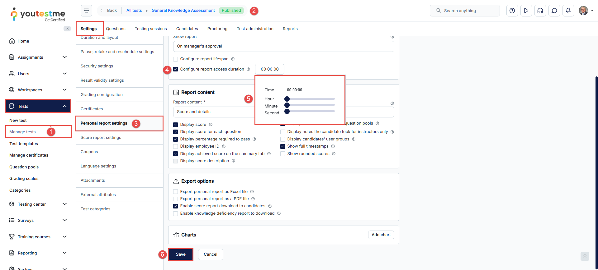This screenshot has width=598, height=270.
Task: Click the play button icon in header
Action: pos(526,11)
